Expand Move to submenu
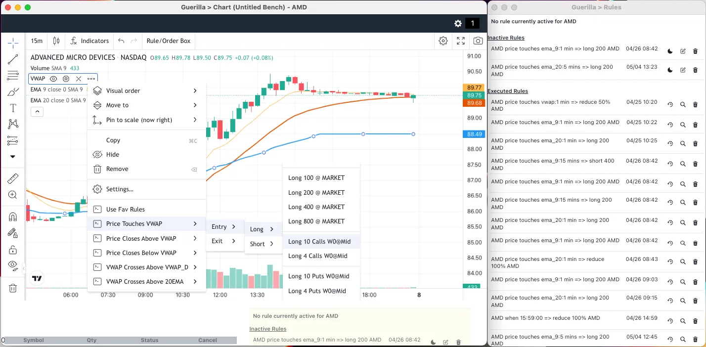The image size is (706, 347). [x=147, y=105]
